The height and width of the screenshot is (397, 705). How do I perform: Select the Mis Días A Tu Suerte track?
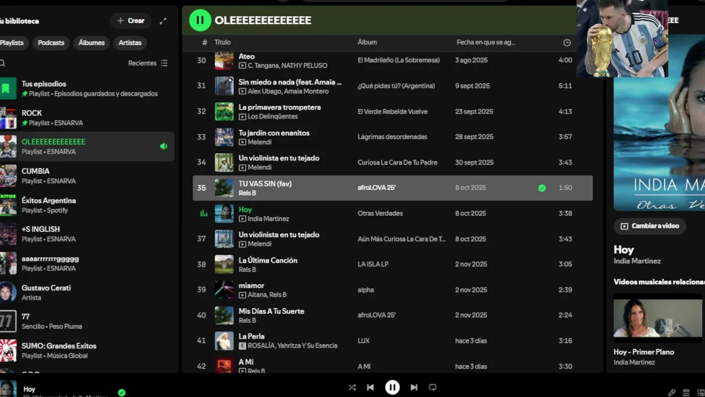click(x=271, y=311)
